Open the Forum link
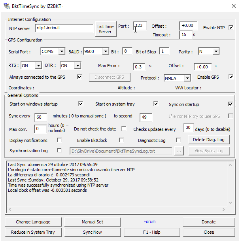Image resolution: width=240 pixels, height=242 pixels. coord(149,222)
